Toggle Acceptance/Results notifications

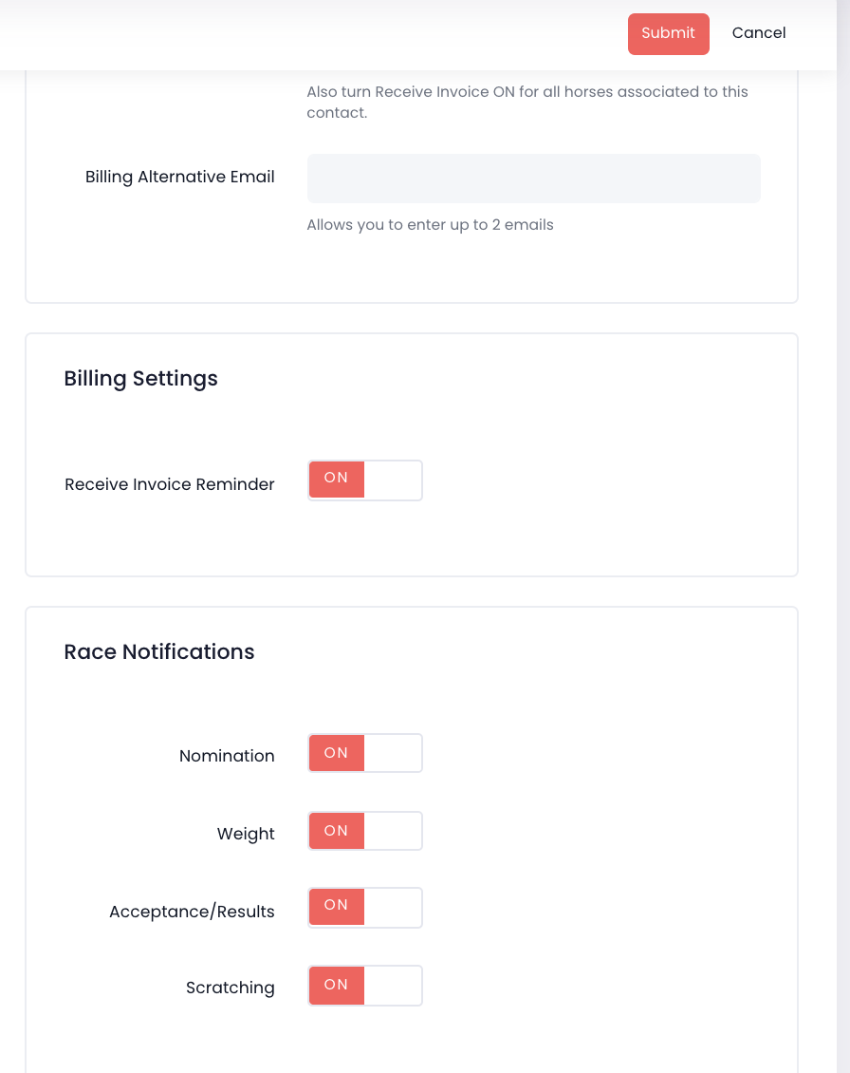point(365,908)
